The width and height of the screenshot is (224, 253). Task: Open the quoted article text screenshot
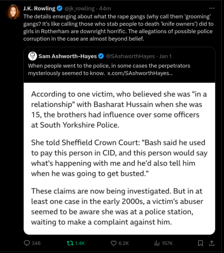[x=119, y=158]
